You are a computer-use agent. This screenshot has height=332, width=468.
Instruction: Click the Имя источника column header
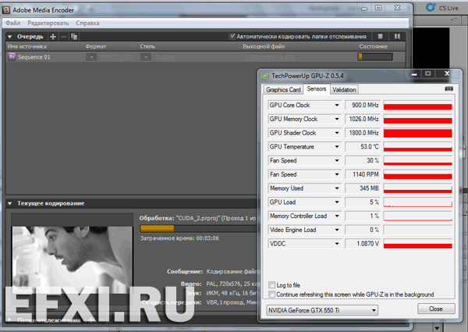point(27,46)
